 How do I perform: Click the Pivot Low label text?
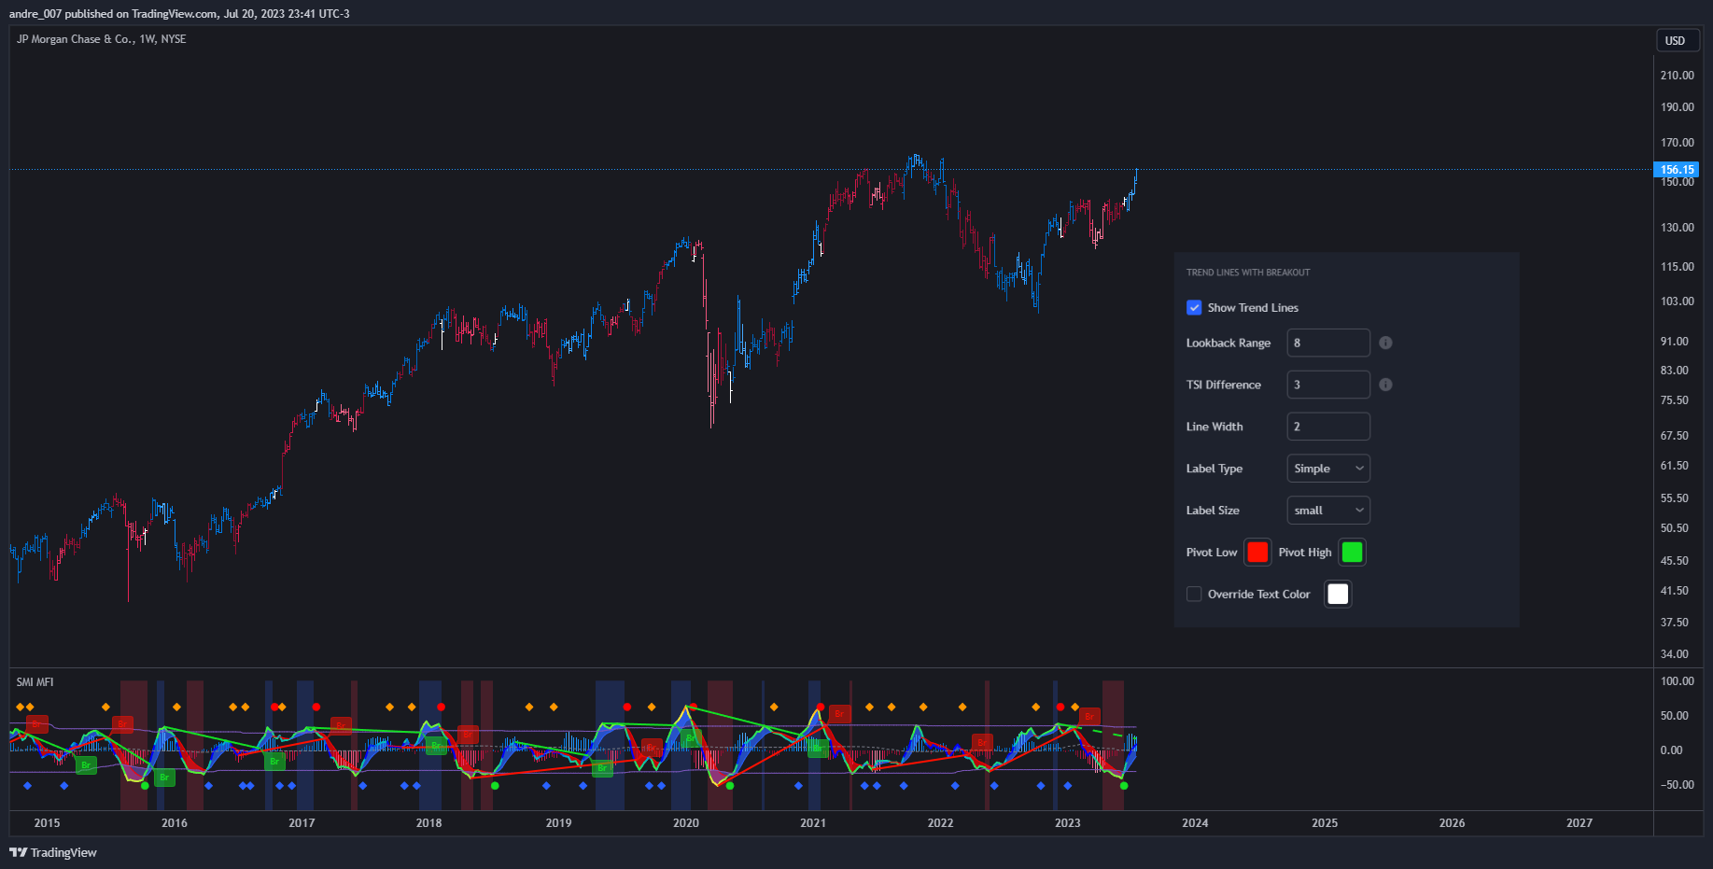1212,553
